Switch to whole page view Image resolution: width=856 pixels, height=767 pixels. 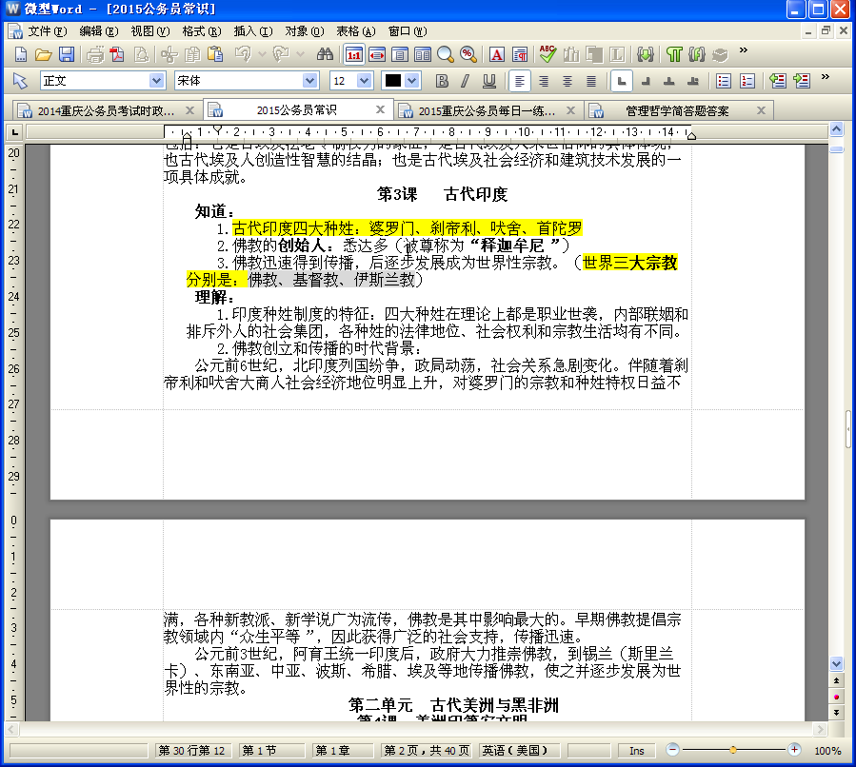[x=400, y=54]
